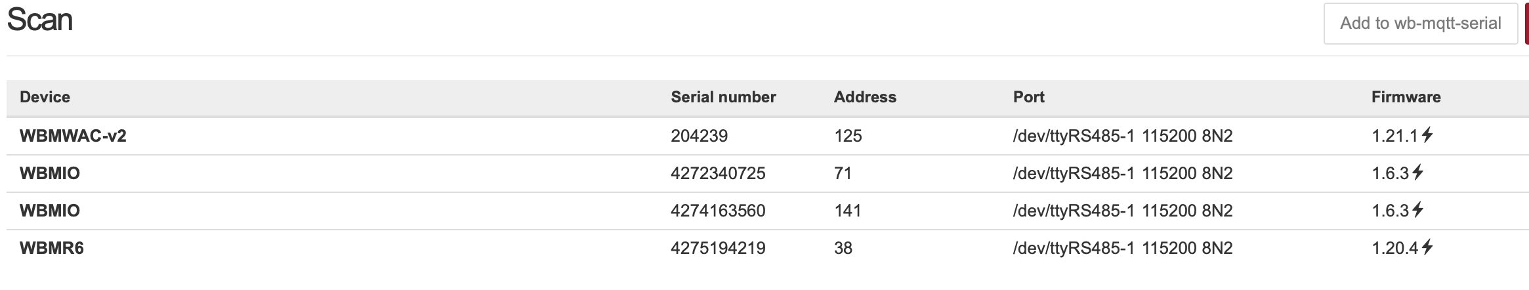Click Add to wb-mqtt-serial button

(1421, 24)
